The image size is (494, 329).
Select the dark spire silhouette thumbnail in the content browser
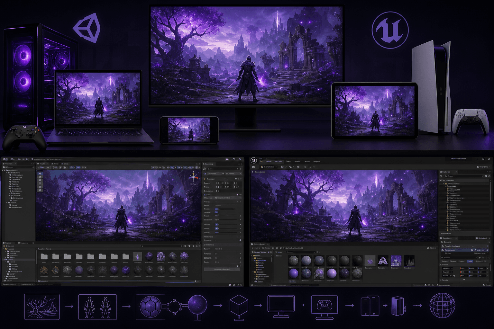(409, 261)
